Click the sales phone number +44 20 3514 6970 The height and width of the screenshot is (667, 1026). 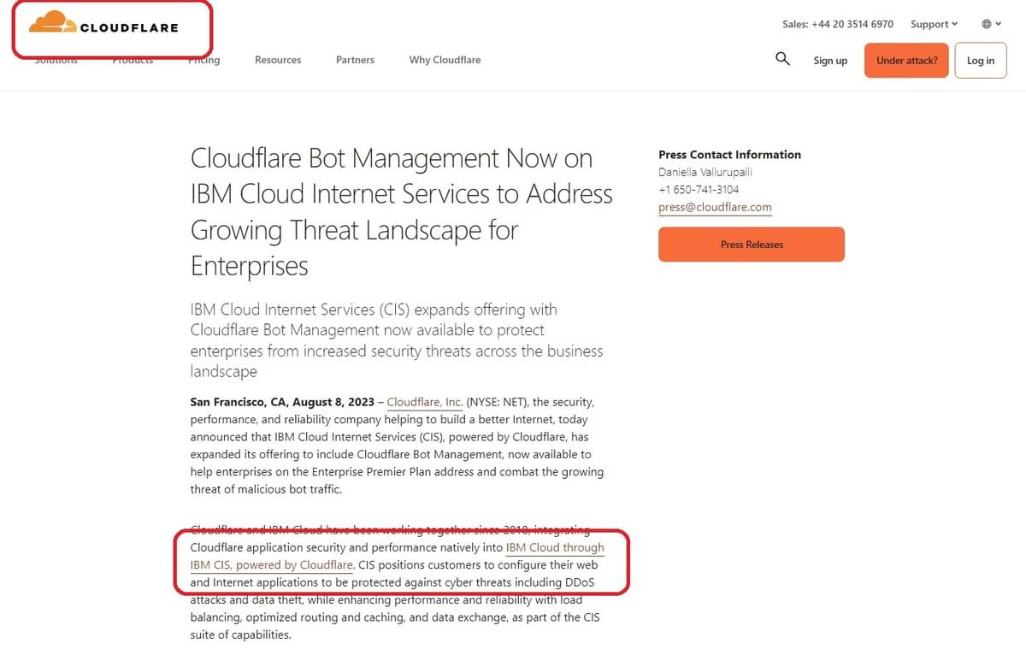pos(852,24)
